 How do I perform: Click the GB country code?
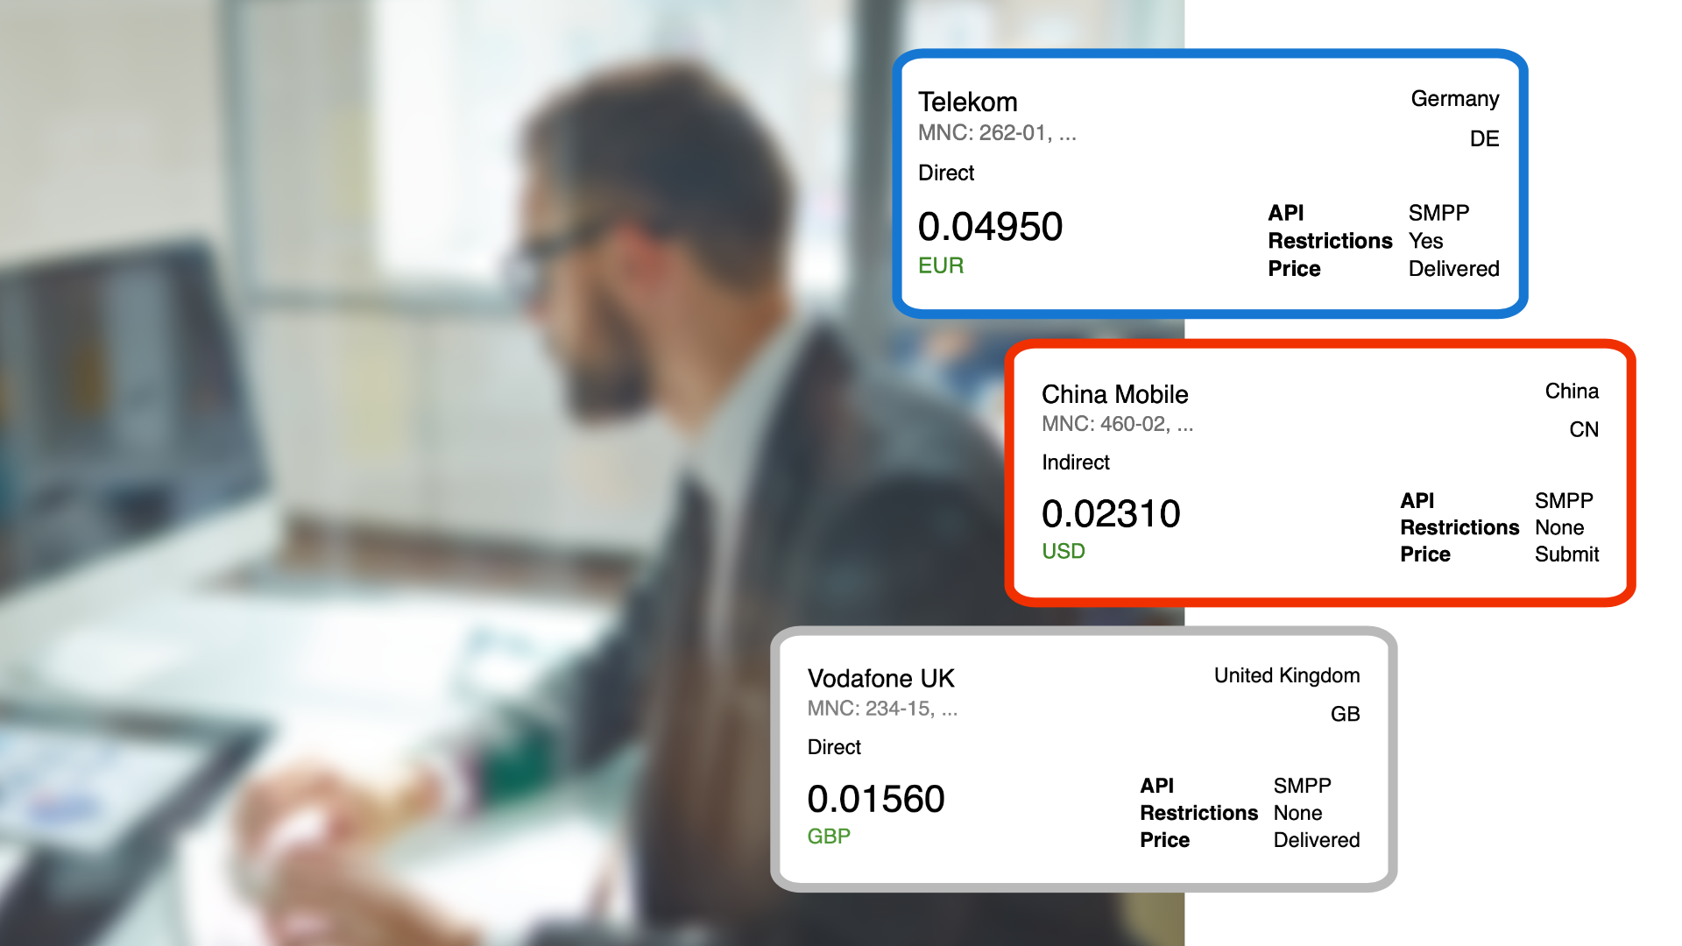click(1345, 715)
